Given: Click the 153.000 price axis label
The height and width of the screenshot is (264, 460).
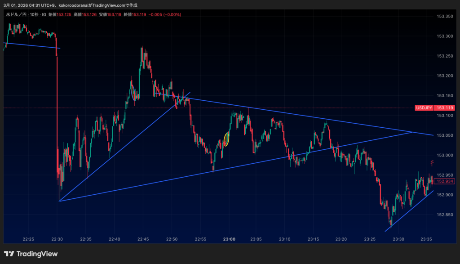Looking at the screenshot, I should pos(444,155).
